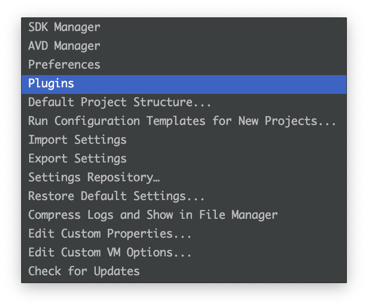Choose Restore Default Settings...
This screenshot has width=368, height=308.
pos(184,196)
